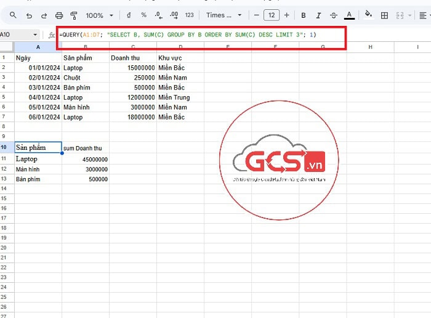Toggle bold formatting
Screen dimensions: 431x318
click(304, 15)
